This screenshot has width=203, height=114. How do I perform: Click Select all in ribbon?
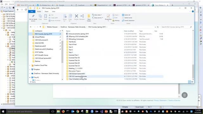pos(126,15)
